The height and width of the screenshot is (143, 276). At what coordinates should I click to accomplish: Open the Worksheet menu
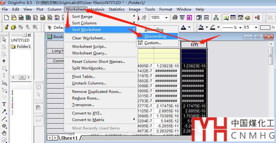(x=76, y=9)
